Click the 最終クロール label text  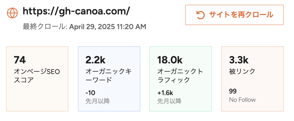point(44,27)
